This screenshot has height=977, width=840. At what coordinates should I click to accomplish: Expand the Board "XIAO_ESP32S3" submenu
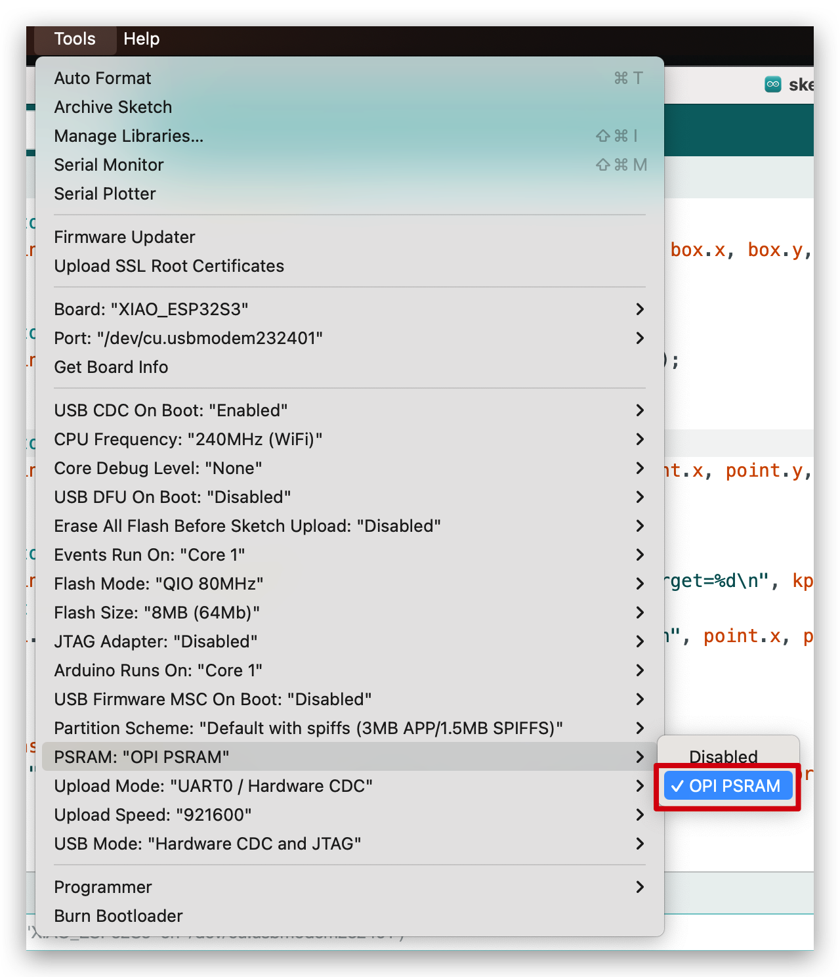(x=350, y=309)
